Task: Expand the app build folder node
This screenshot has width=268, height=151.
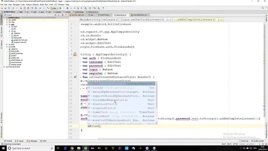Action: pyautogui.click(x=10, y=27)
